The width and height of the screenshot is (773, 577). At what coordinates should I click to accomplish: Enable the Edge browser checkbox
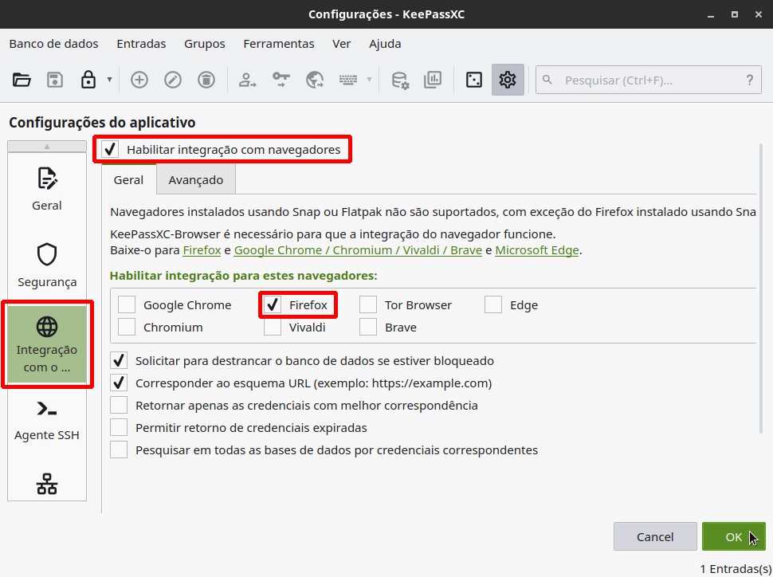tap(493, 304)
